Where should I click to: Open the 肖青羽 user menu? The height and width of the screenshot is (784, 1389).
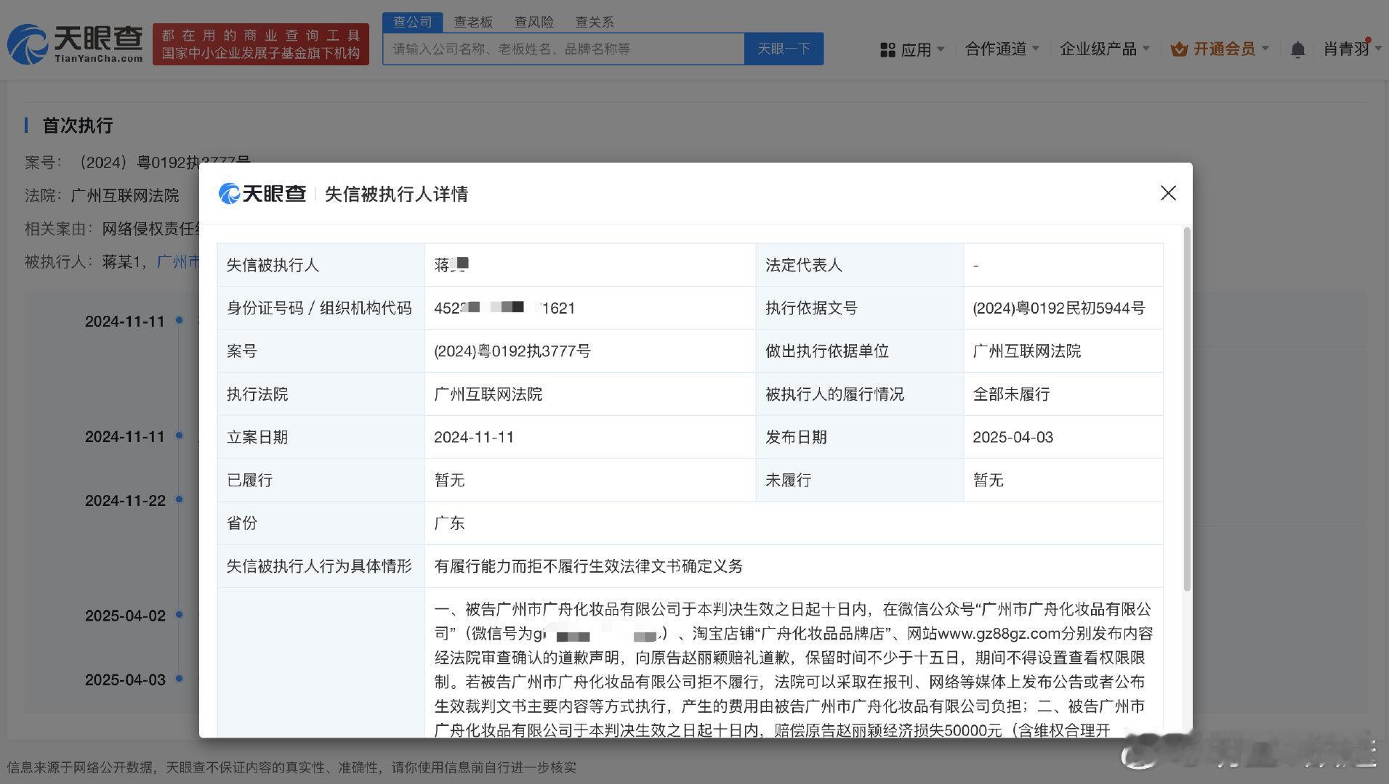(x=1351, y=49)
